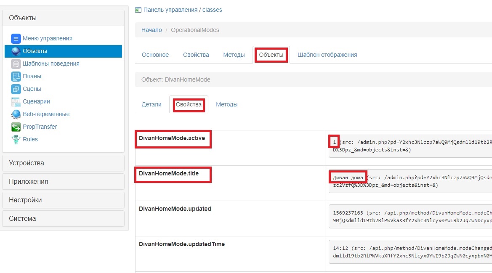Collapse the Объекты accordion header
This screenshot has width=492, height=273.
point(64,18)
